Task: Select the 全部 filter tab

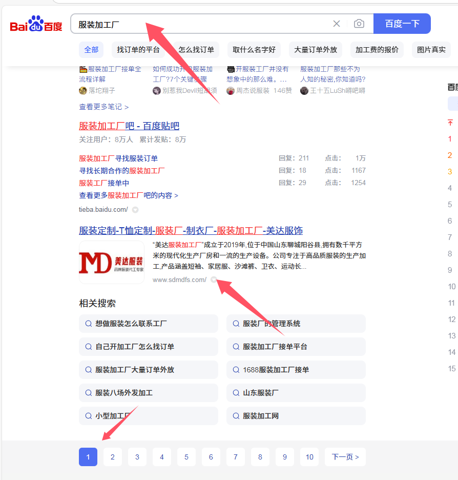Action: point(91,50)
